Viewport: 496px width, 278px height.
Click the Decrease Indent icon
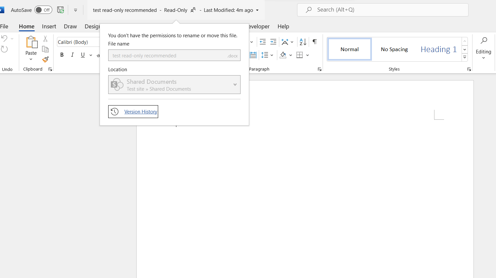tap(262, 42)
